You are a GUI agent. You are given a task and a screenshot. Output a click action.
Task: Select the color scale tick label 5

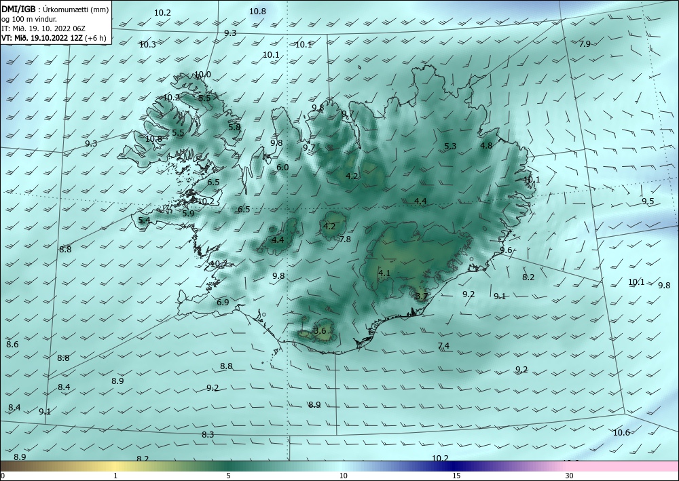228,476
